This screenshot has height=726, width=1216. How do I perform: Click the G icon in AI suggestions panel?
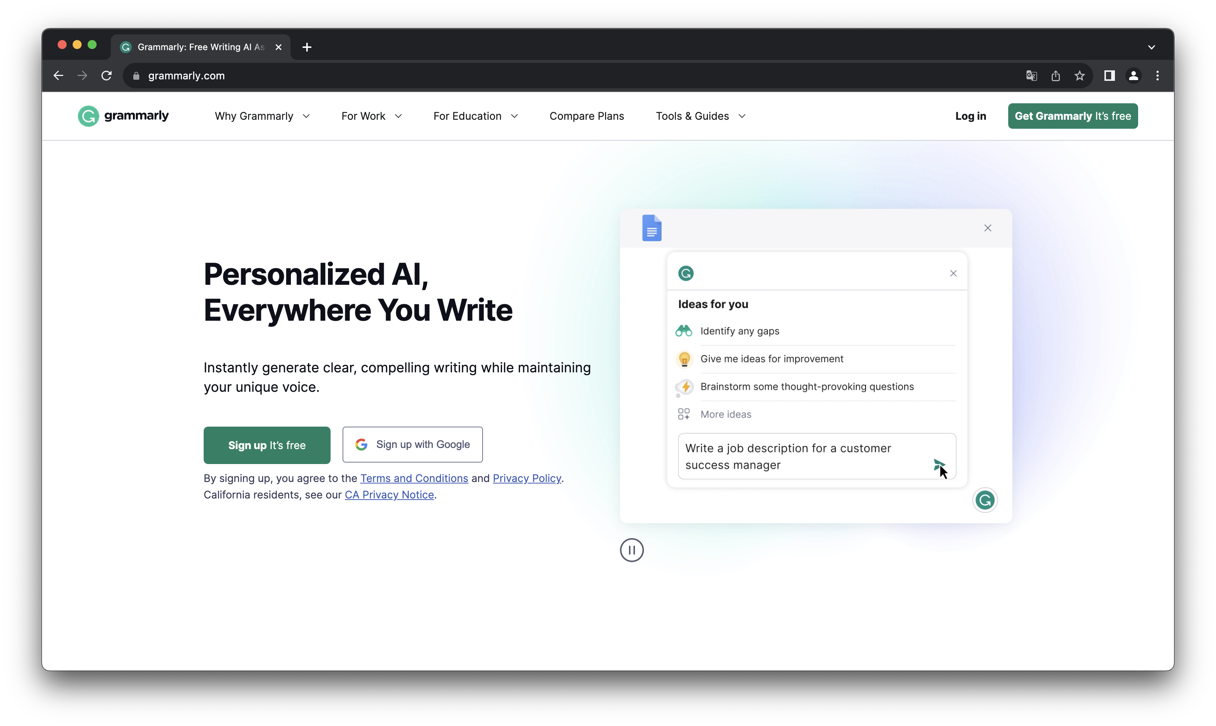tap(685, 273)
